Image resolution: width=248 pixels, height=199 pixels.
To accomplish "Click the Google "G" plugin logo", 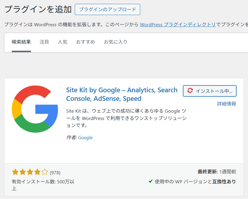I will [35, 109].
